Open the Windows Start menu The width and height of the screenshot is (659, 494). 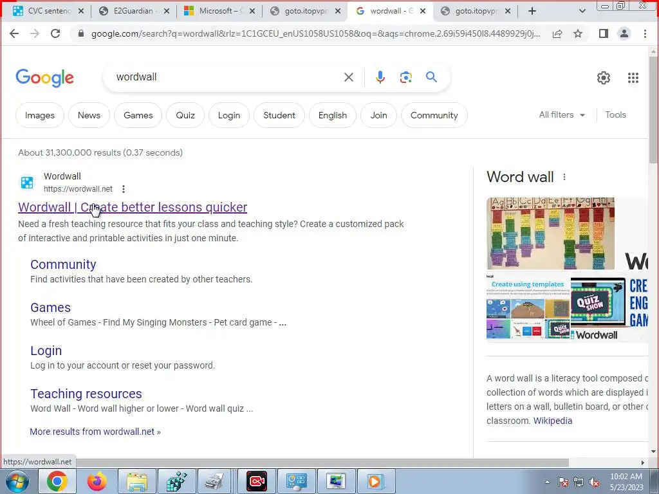(x=17, y=481)
